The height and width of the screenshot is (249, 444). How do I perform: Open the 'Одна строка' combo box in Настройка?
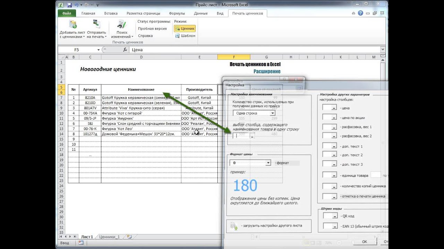point(254,113)
